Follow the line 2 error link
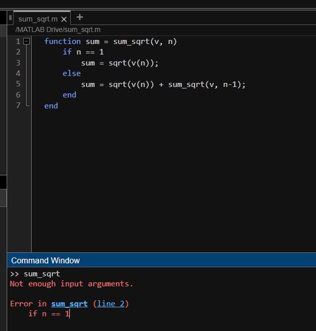This screenshot has height=331, width=316. tap(111, 304)
